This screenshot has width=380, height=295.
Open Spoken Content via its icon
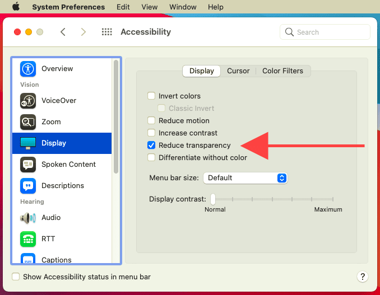point(28,165)
